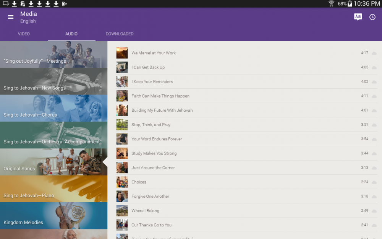Tap cloud icon beside 'I Can Get Back Up'

coord(374,67)
